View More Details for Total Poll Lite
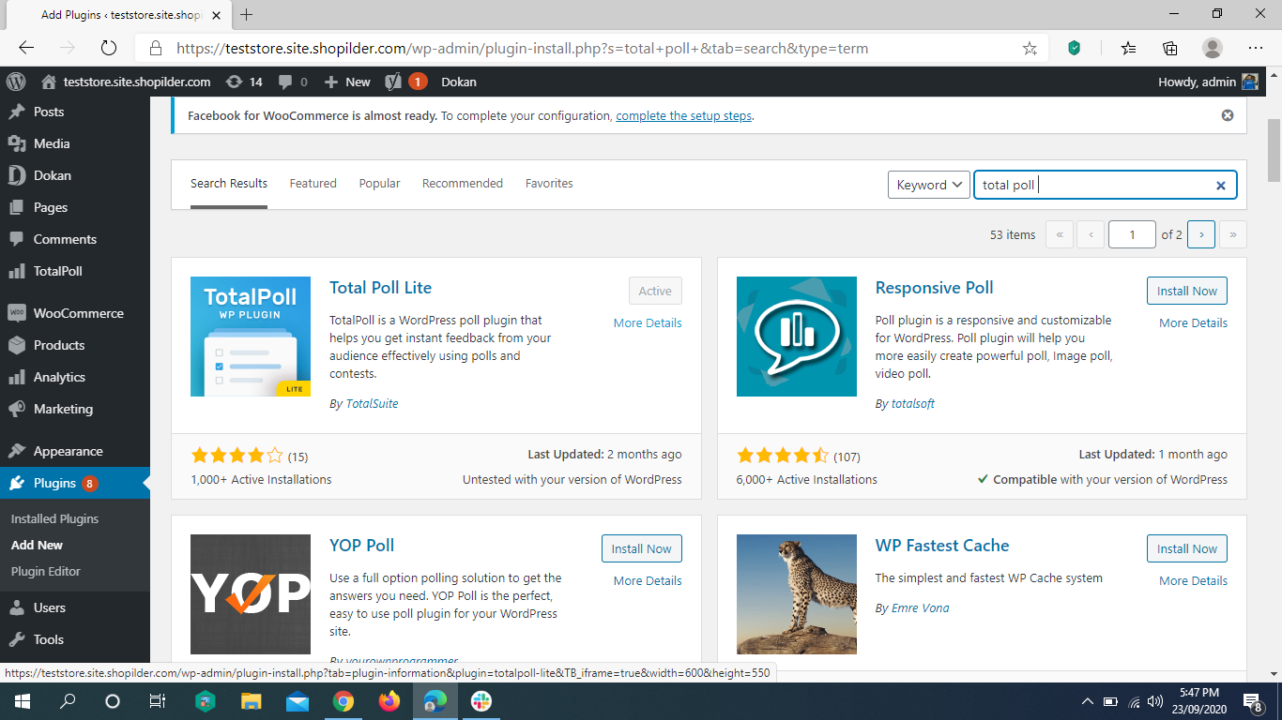This screenshot has width=1282, height=720. [x=648, y=322]
